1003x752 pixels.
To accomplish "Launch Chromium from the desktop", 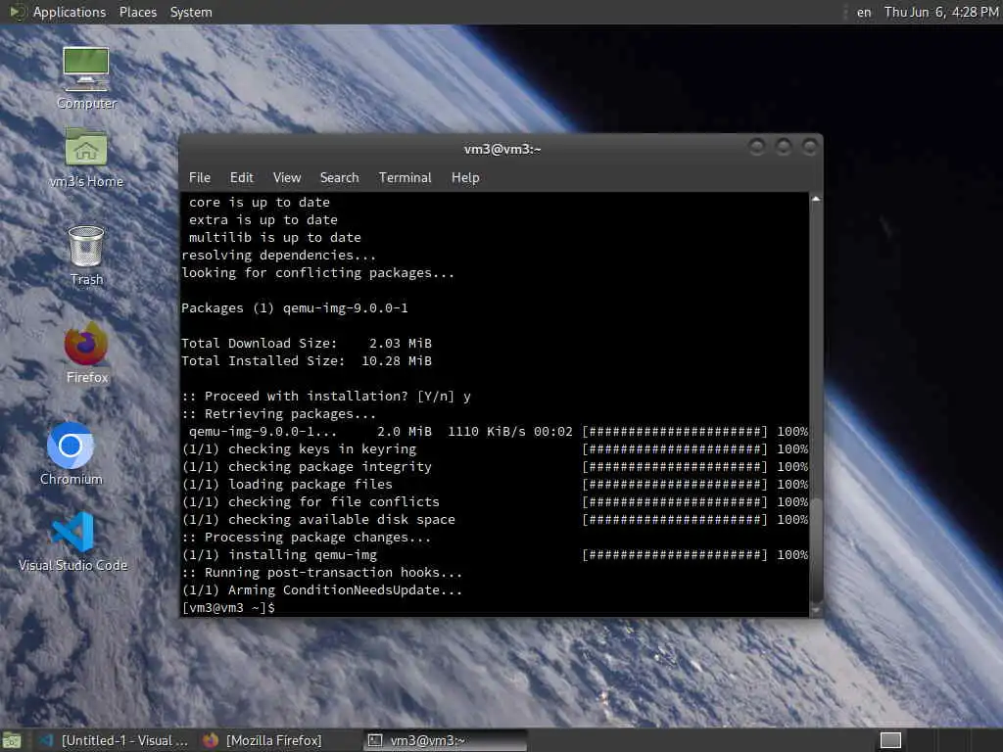I will pos(71,453).
